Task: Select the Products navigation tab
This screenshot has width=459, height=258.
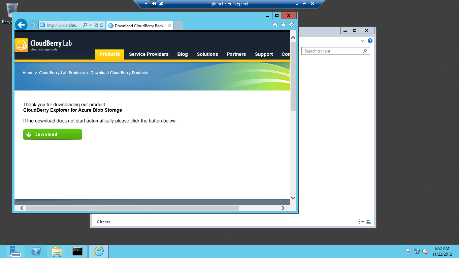Action: [110, 54]
